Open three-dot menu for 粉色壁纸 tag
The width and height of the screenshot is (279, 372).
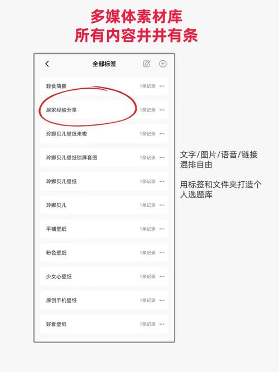coord(162,253)
